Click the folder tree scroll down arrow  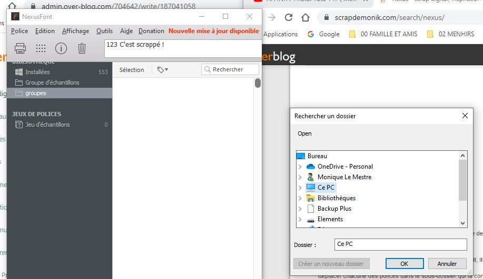[x=462, y=223]
